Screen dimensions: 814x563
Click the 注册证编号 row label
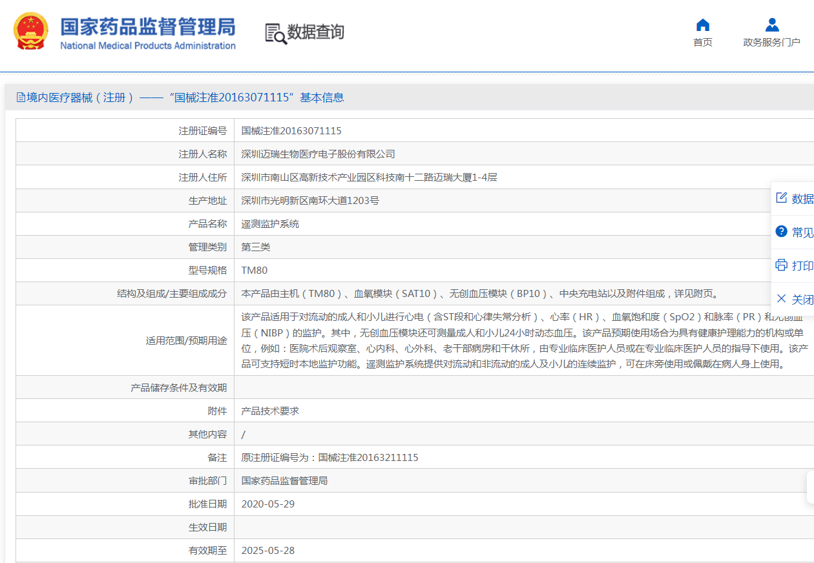point(203,130)
